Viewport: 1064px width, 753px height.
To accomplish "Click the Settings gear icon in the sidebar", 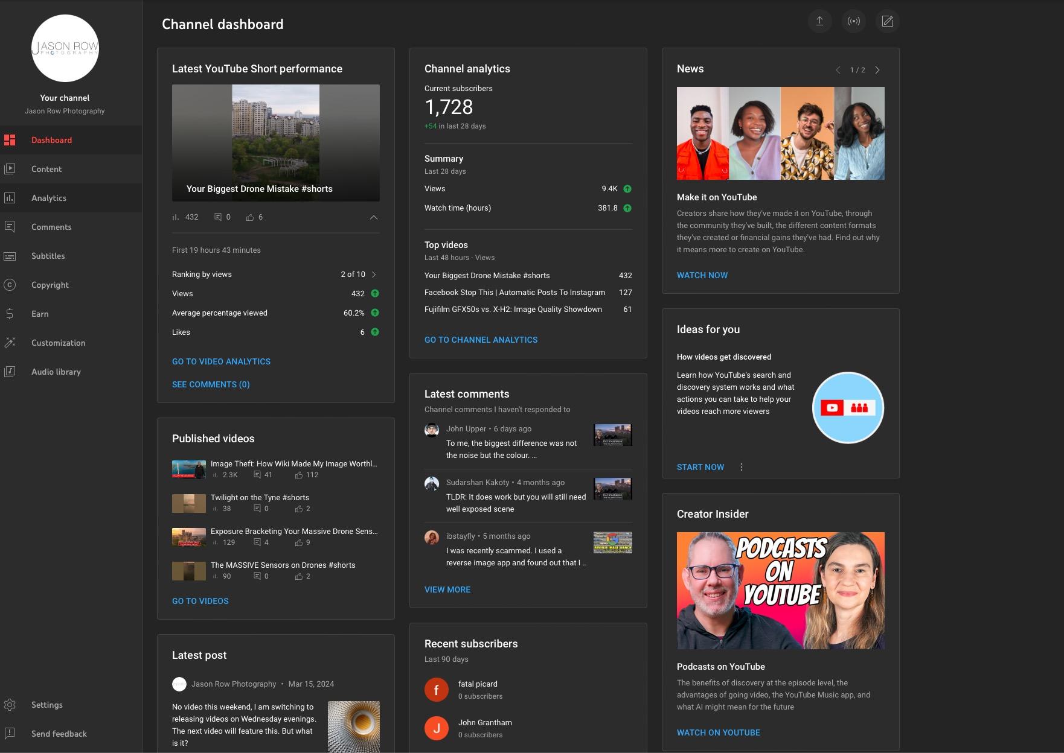I will (10, 705).
